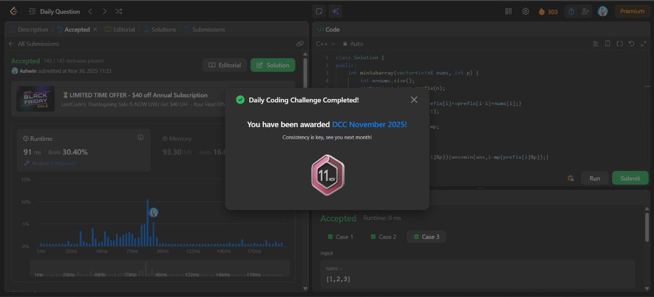The height and width of the screenshot is (297, 654).
Task: Open the Submissions tab
Action: tap(204, 29)
